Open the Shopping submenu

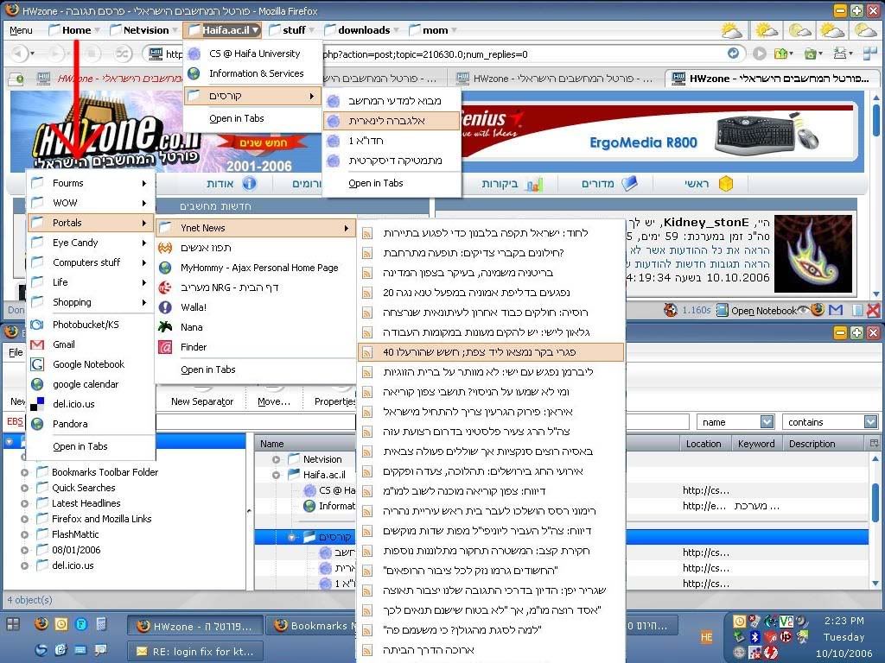point(90,302)
